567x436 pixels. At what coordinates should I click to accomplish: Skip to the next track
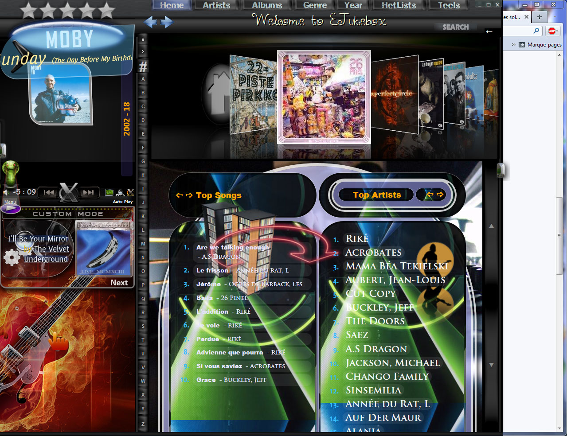[89, 192]
